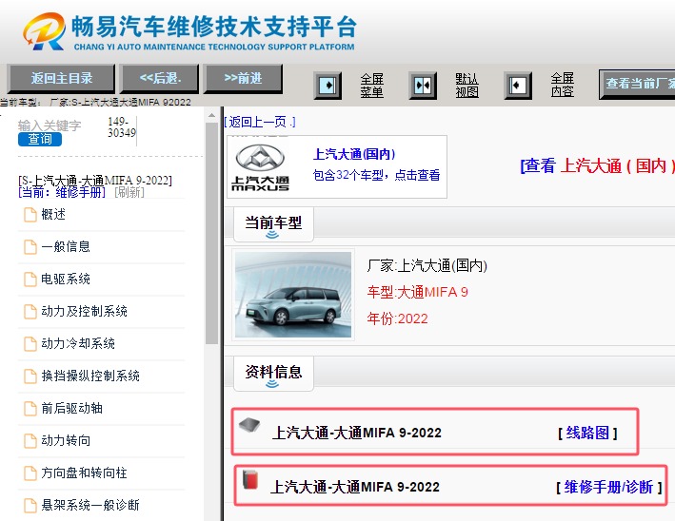Click the MIFA 9 vehicle photo
The height and width of the screenshot is (521, 675).
(x=293, y=295)
